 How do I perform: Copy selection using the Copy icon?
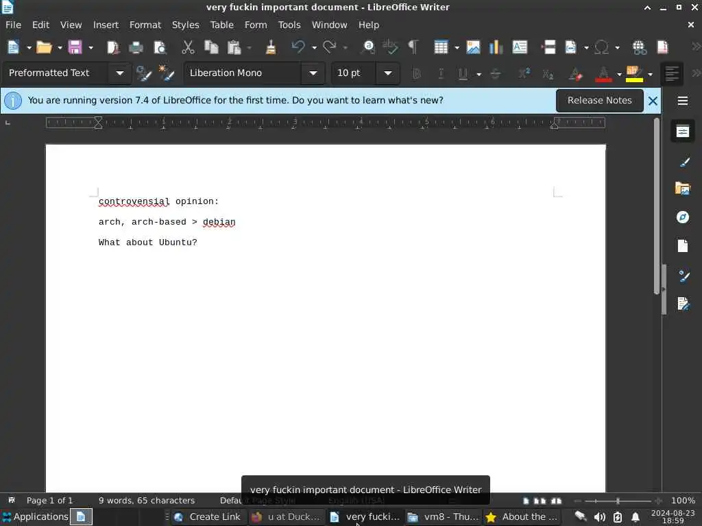click(x=211, y=47)
